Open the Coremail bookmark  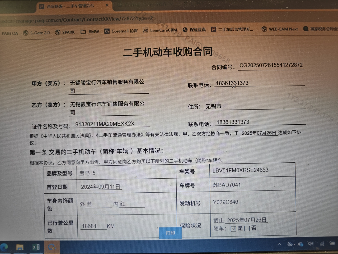click(121, 31)
